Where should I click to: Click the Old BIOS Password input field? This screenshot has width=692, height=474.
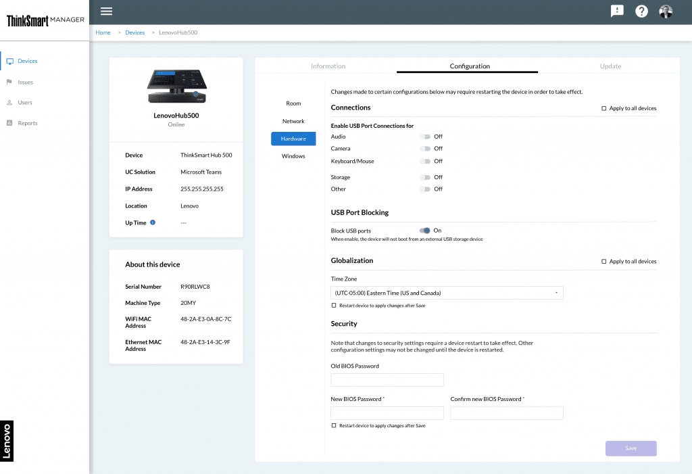[387, 379]
